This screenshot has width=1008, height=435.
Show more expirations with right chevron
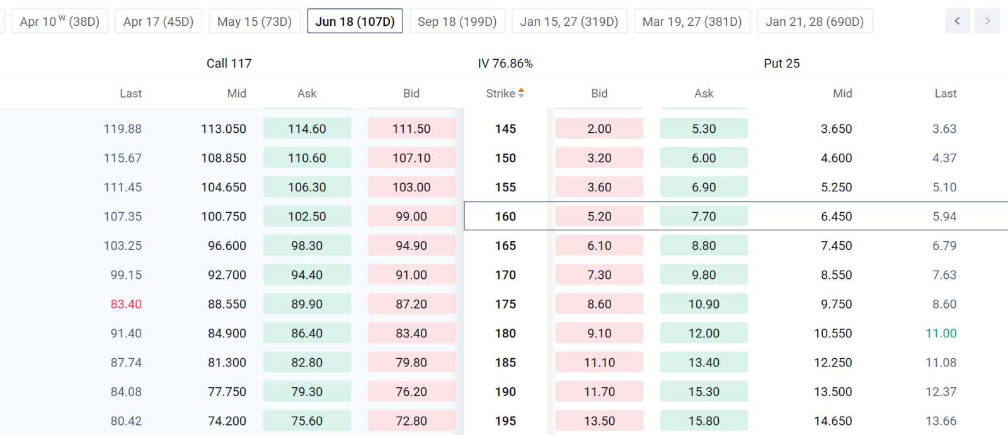point(987,21)
